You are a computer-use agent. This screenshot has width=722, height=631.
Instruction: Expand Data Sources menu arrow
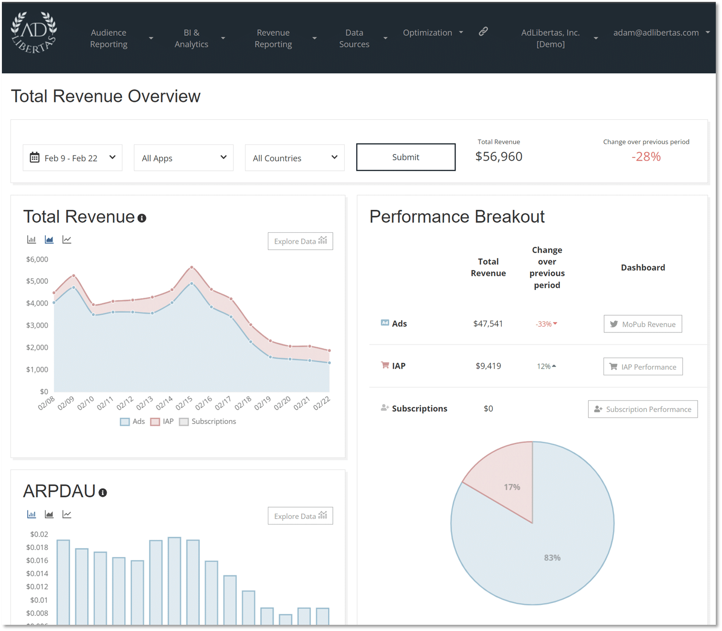[x=385, y=38]
